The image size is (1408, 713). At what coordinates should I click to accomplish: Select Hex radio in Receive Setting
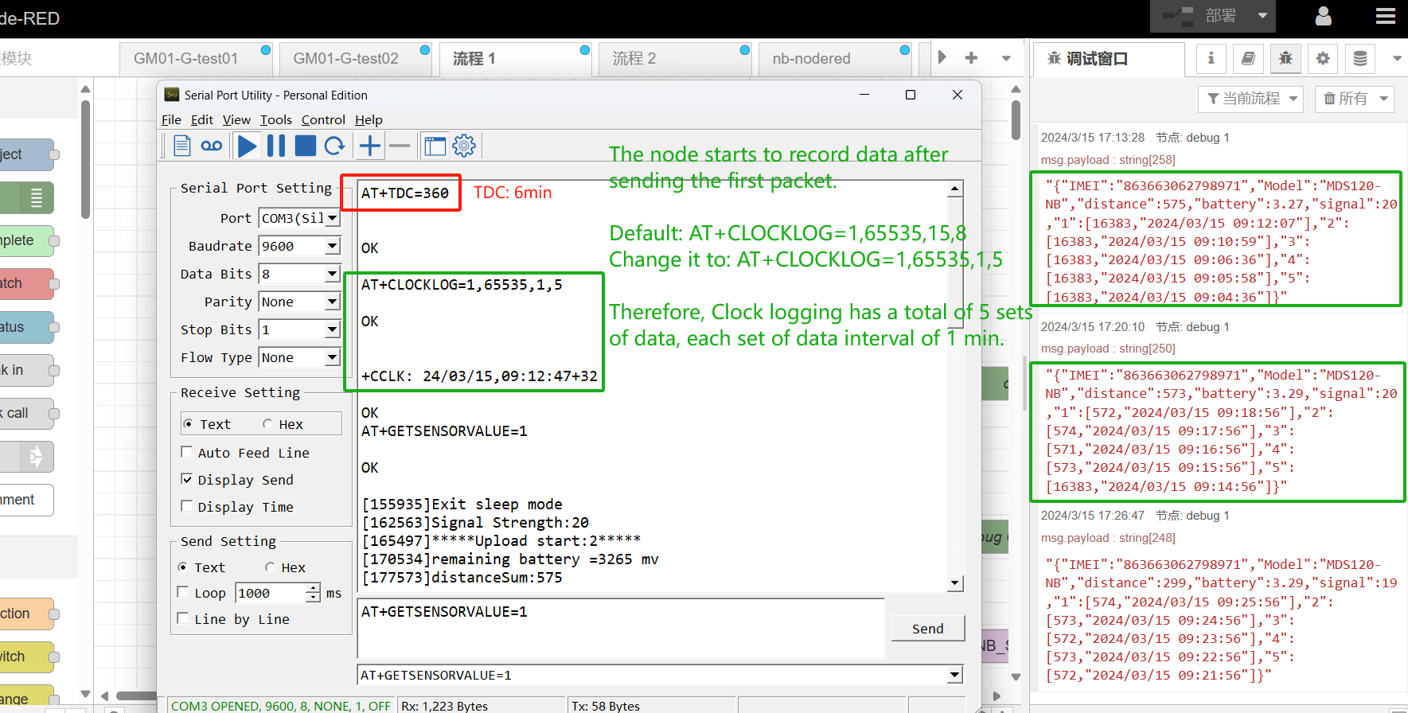(267, 424)
